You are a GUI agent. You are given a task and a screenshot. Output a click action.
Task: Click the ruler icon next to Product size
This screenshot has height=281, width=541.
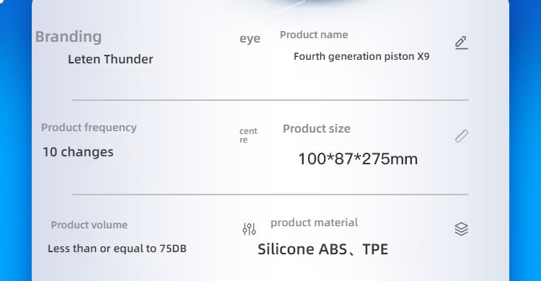[x=462, y=136]
